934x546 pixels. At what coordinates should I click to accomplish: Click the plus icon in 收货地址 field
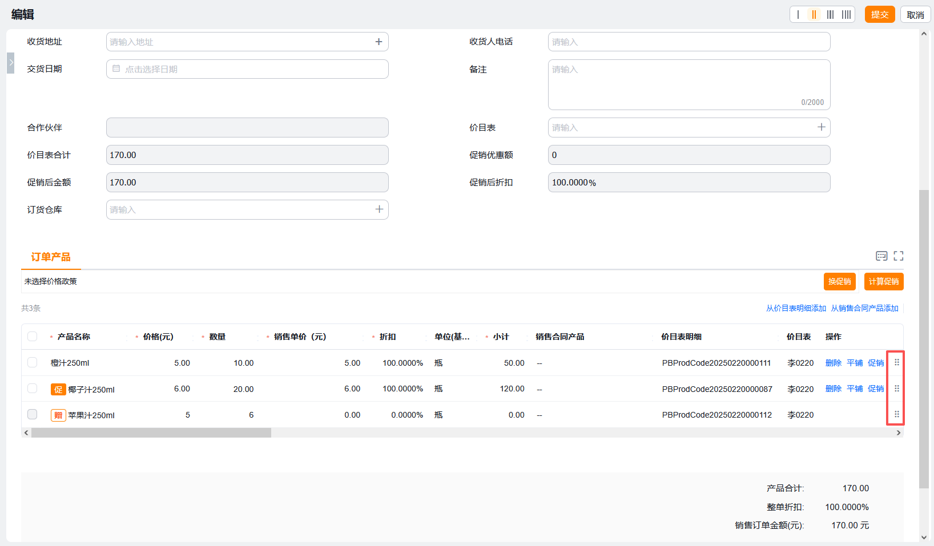tap(379, 42)
